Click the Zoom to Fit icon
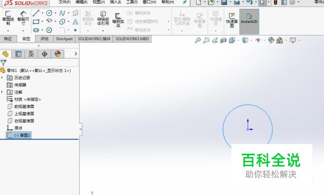Viewport: 324px width, 195px height. coord(198,40)
